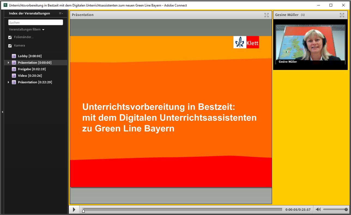The height and width of the screenshot is (215, 351).
Task: Close the Adobe Connect window
Action: 344,5
